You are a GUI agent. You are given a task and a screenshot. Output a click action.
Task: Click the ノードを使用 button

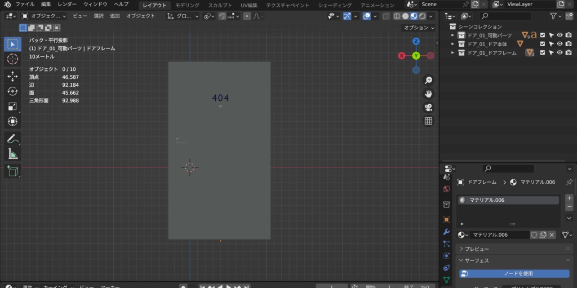(514, 273)
